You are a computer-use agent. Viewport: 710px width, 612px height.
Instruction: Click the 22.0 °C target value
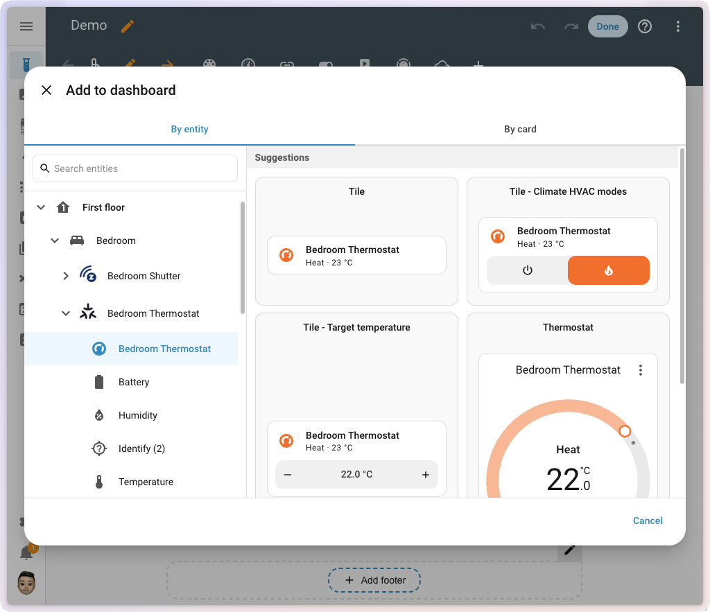coord(357,474)
